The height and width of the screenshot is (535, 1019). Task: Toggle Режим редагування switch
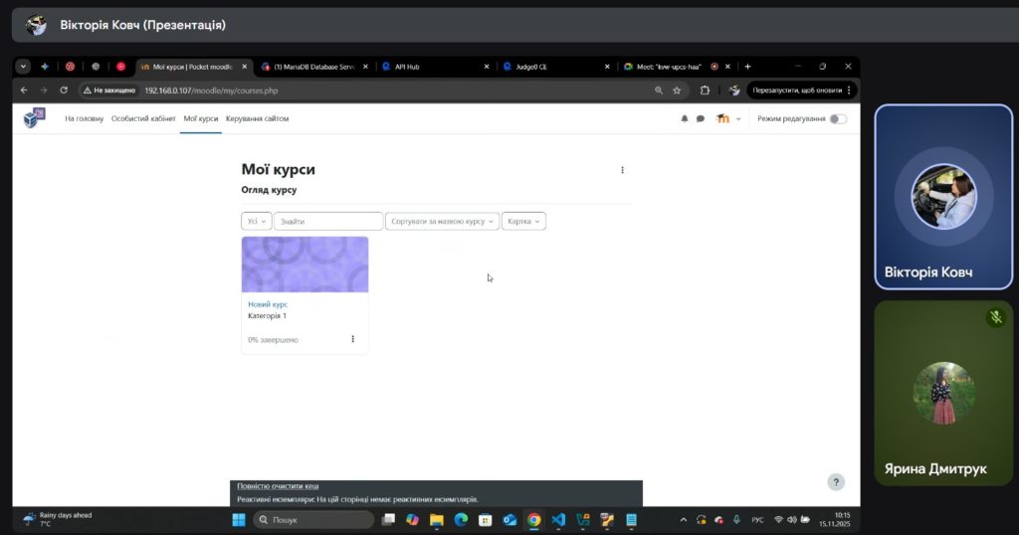click(838, 118)
